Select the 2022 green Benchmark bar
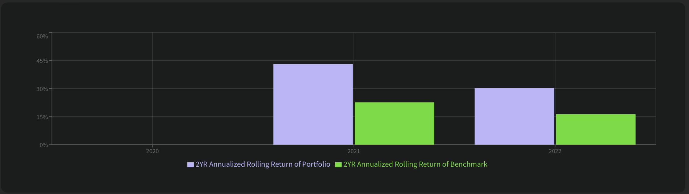Screen dimensions: 689x194 pos(595,129)
